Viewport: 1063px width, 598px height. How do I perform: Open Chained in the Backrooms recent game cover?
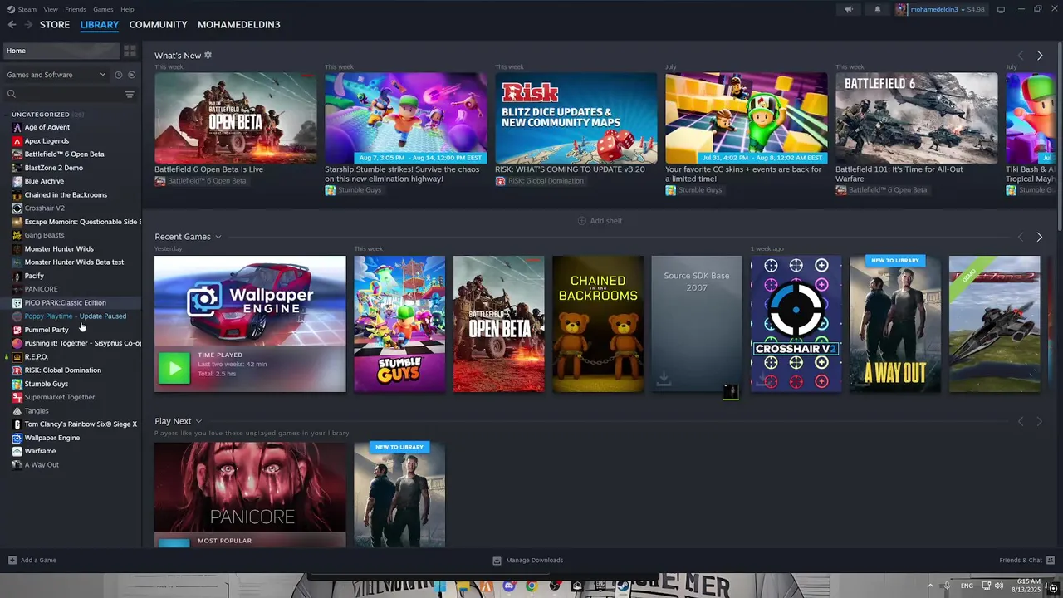[x=598, y=324]
